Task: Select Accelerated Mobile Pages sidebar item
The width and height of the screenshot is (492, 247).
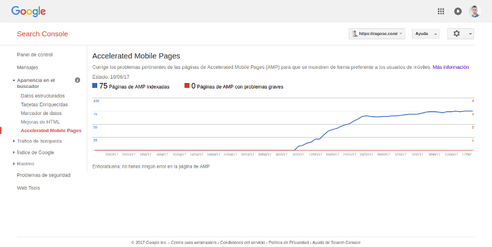Action: coord(51,131)
